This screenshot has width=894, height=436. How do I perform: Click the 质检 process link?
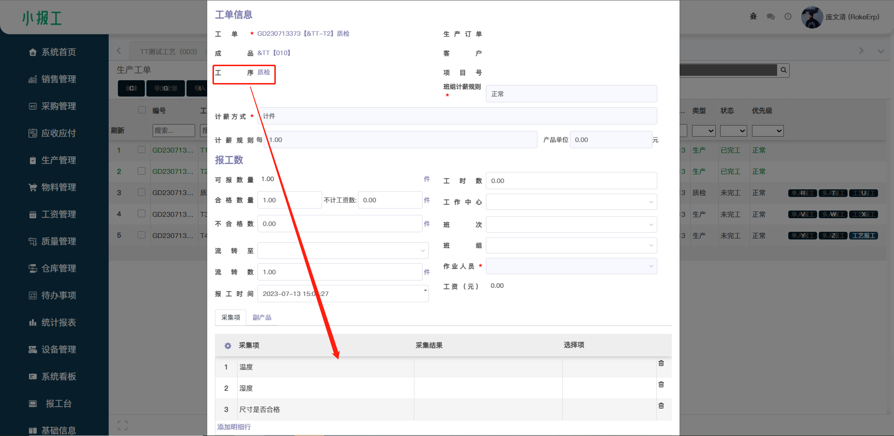(264, 72)
